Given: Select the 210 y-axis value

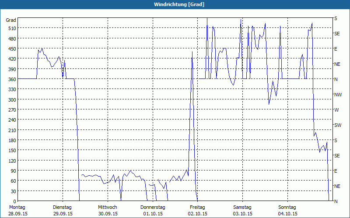Looking at the screenshot, I should coord(12,130).
